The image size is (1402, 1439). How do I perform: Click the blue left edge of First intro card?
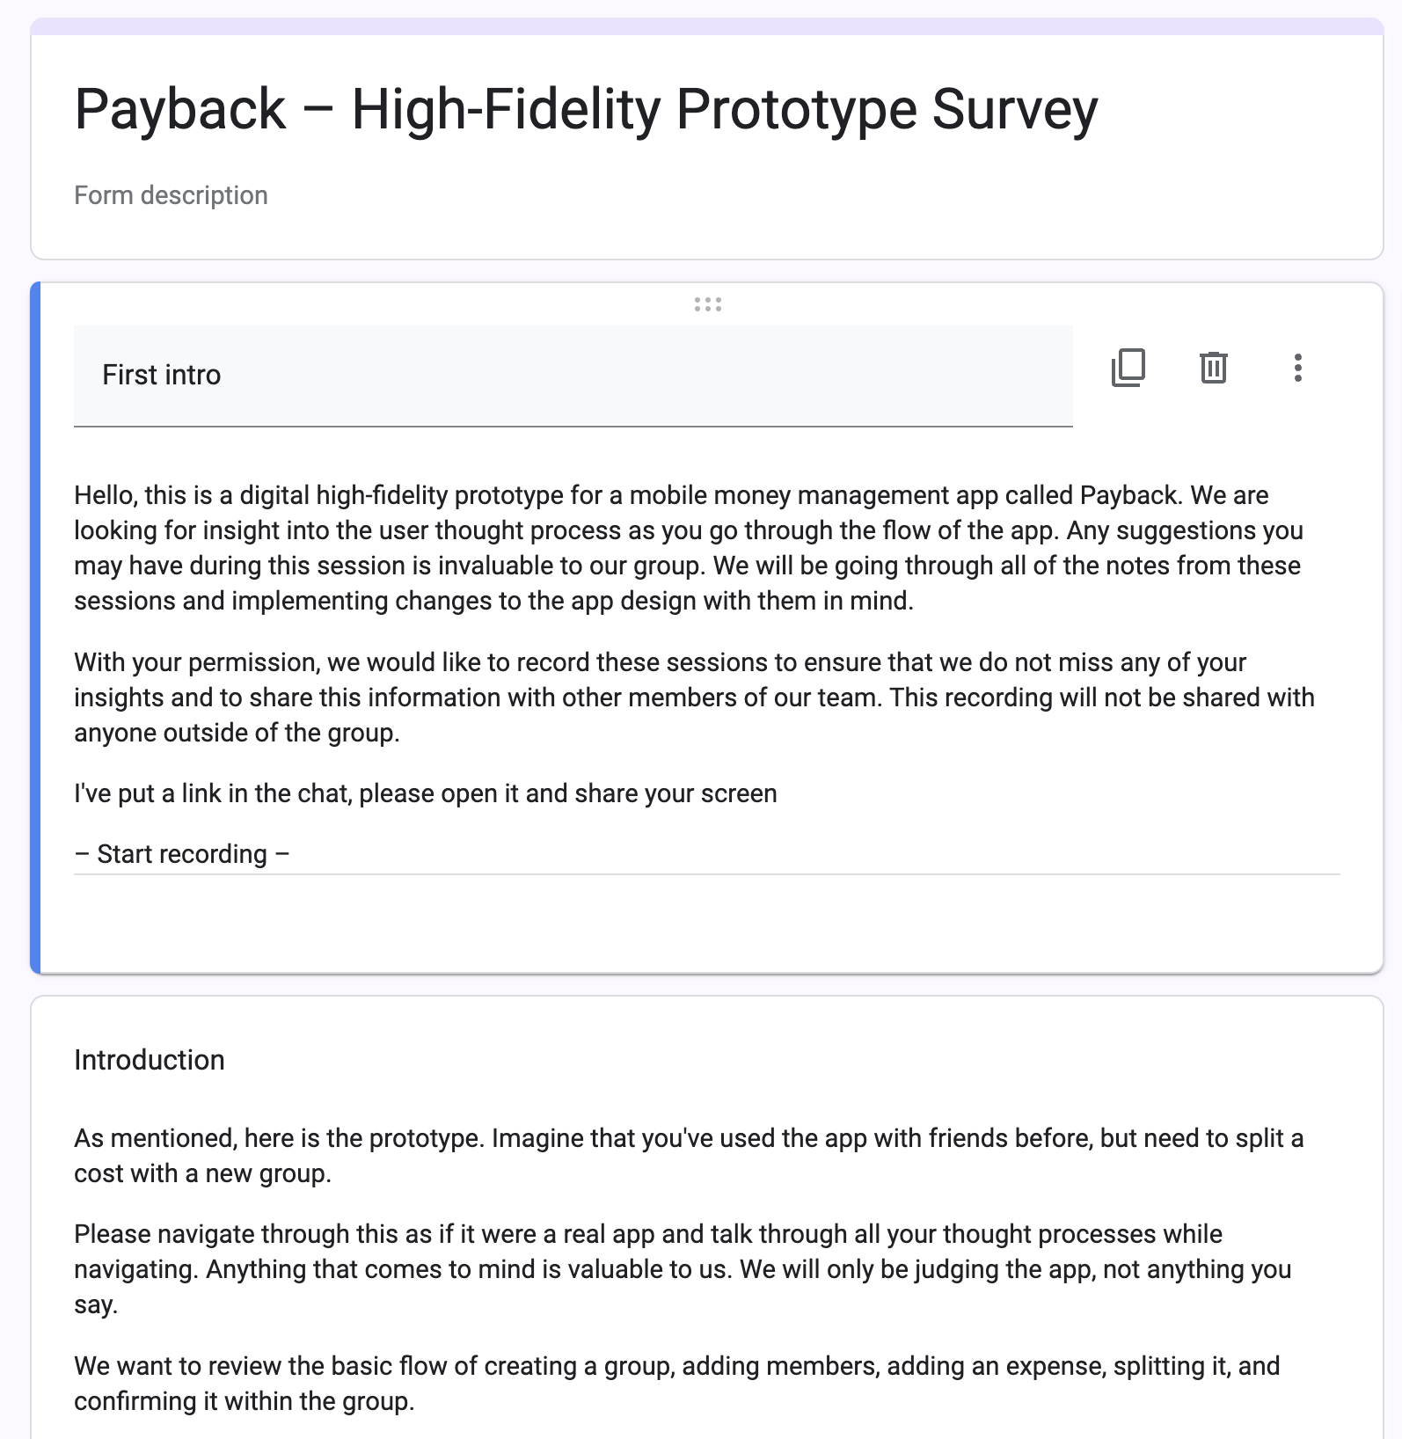[35, 628]
